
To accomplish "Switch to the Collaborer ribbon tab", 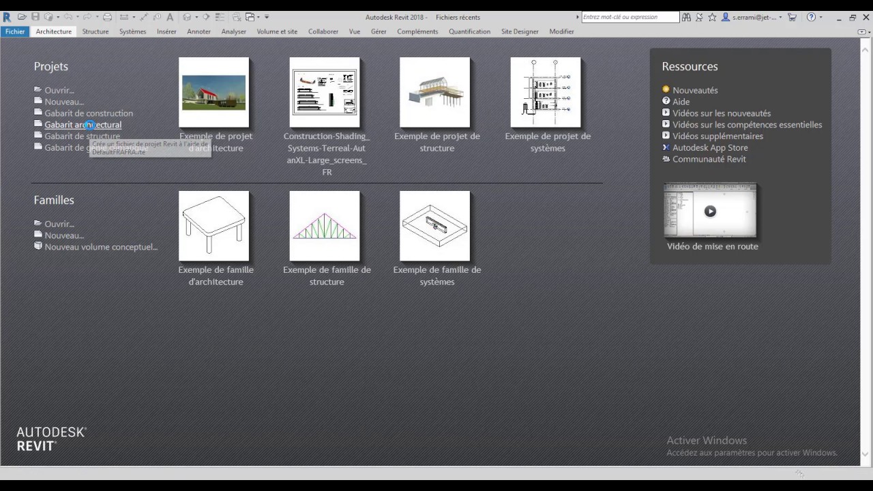I will tap(323, 31).
